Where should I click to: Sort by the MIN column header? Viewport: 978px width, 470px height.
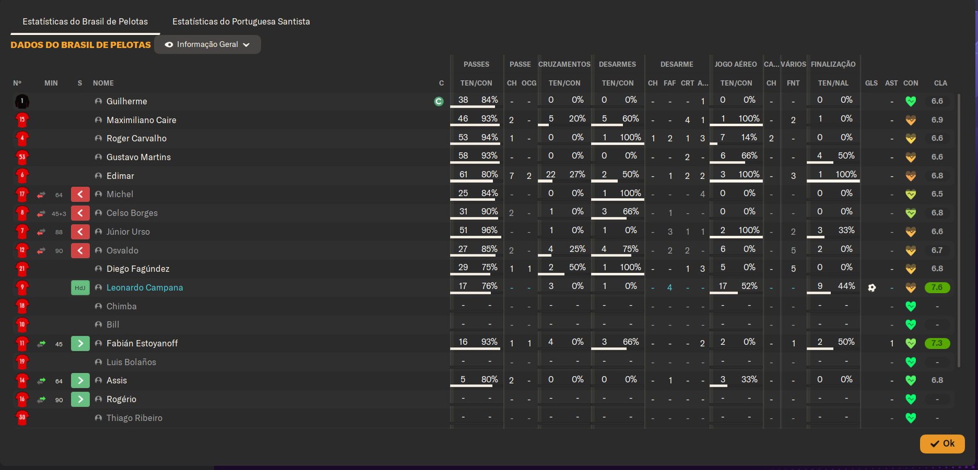click(x=51, y=83)
